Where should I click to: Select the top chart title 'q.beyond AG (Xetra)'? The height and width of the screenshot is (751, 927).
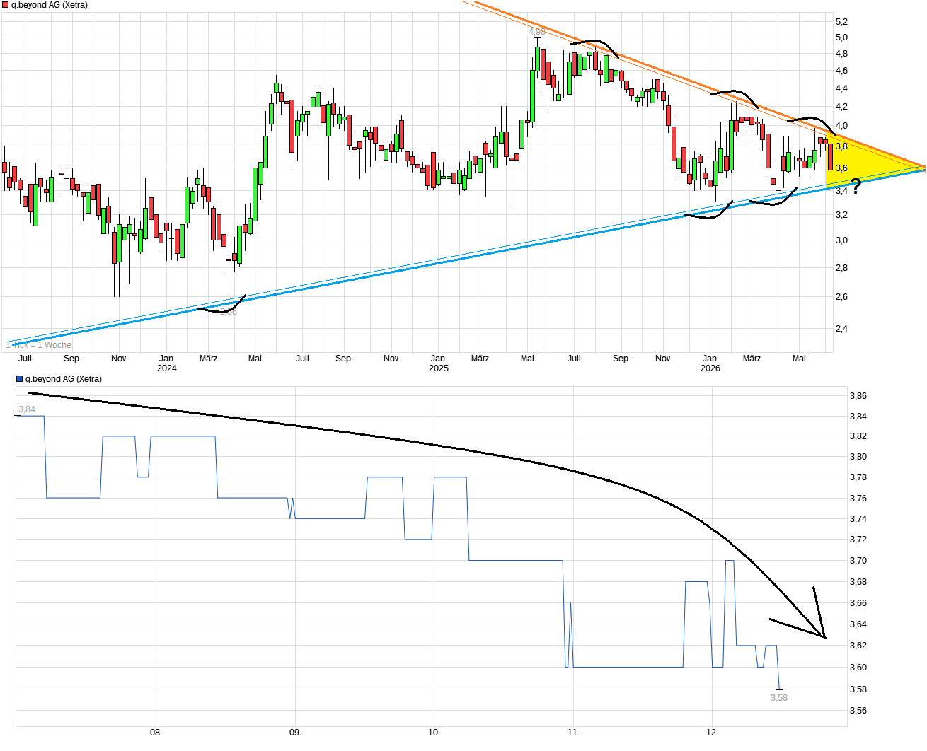50,5
